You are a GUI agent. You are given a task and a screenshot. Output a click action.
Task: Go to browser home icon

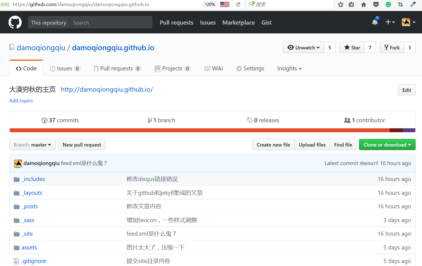[364, 4]
